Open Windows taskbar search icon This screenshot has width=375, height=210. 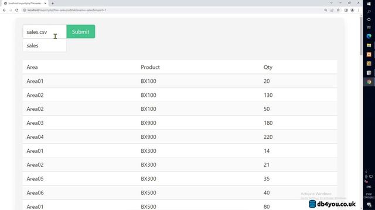369,12
